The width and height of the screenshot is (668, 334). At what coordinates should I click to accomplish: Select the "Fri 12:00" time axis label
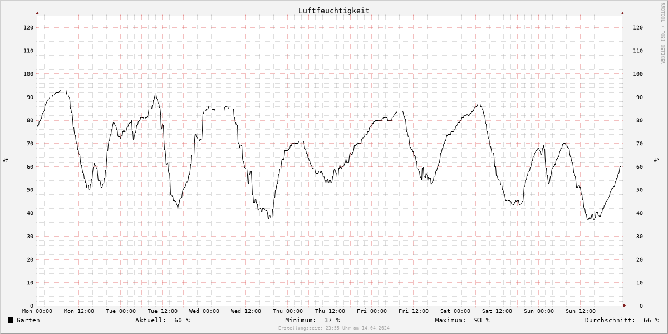[414, 311]
